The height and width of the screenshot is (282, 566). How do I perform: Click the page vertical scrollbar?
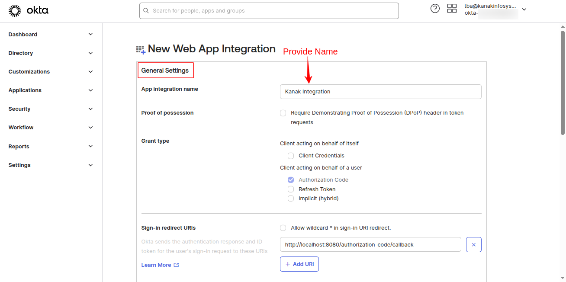[x=563, y=82]
